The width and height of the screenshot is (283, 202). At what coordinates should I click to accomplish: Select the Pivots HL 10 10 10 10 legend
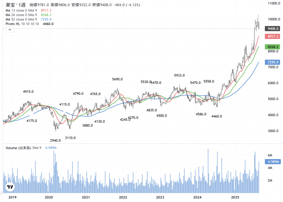(x=22, y=24)
